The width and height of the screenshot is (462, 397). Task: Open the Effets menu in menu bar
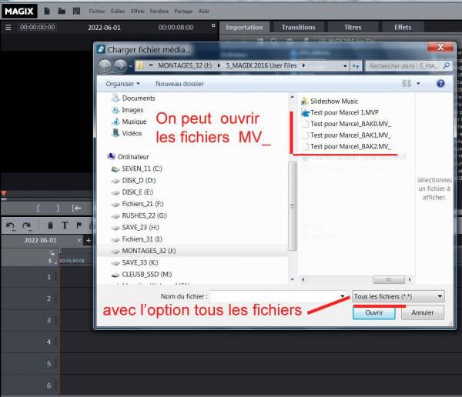[138, 12]
